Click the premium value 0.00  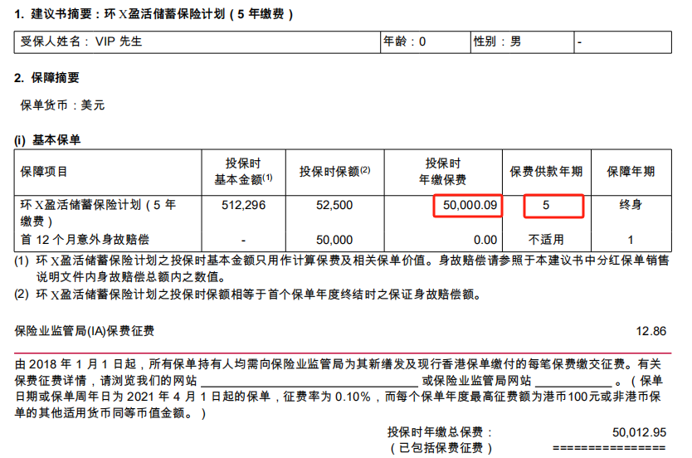tap(485, 240)
